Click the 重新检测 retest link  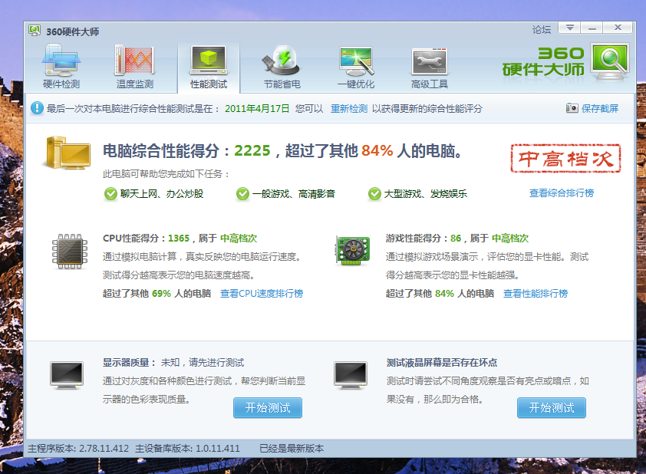click(x=349, y=109)
